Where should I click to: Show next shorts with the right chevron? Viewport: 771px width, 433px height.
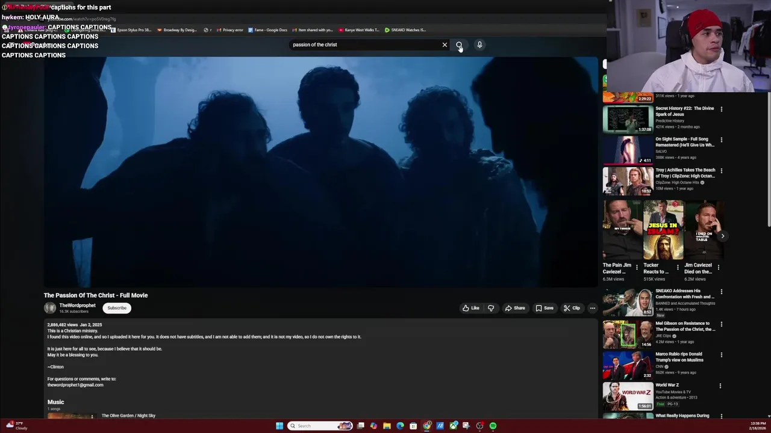722,236
